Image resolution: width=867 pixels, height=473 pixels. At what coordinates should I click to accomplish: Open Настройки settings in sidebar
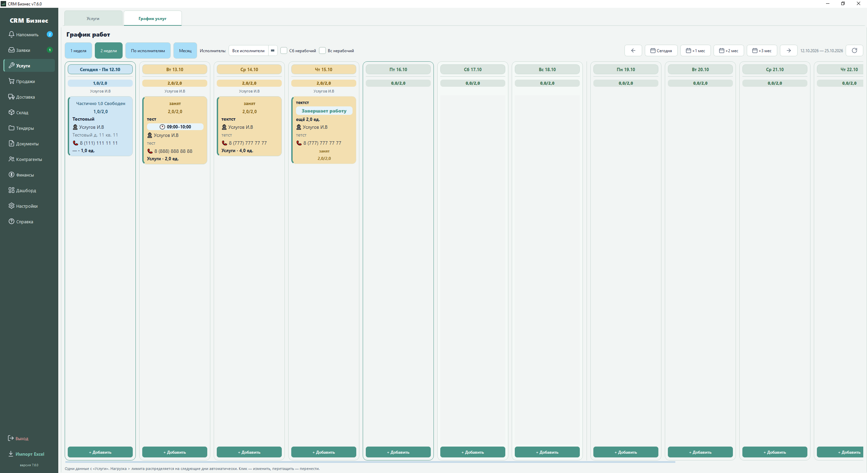29,206
